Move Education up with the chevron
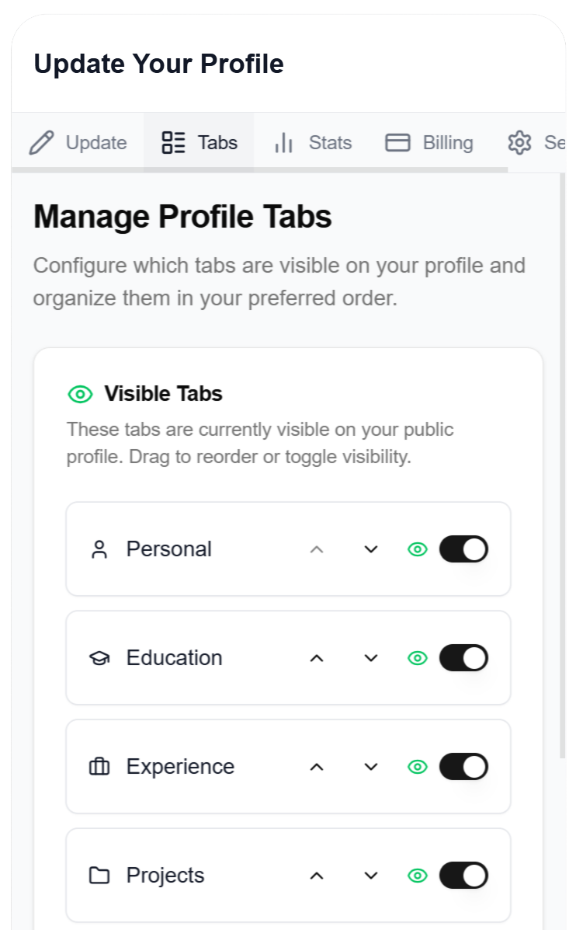 (317, 658)
